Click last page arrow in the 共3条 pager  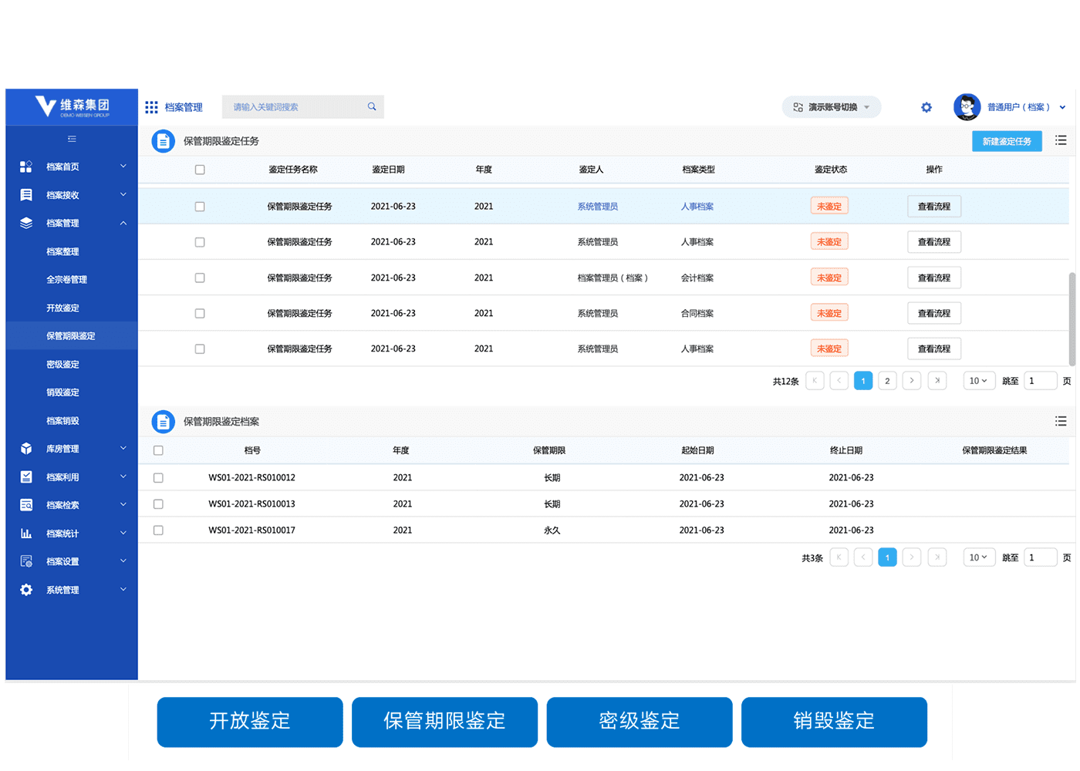(x=937, y=557)
